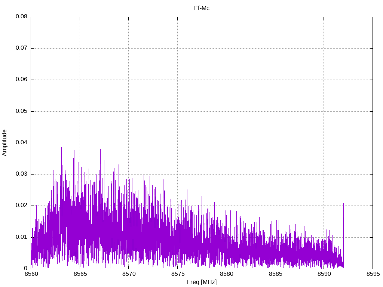Screen dimensions: 383x287
Task: Click the 0.02 y-axis tick label
Action: coord(21,206)
